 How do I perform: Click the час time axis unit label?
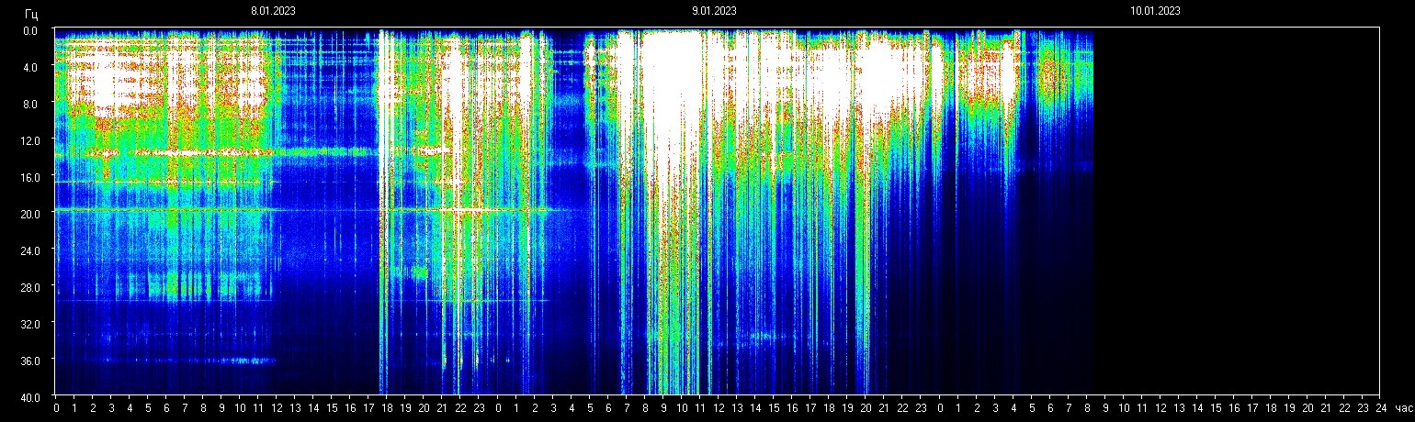1403,408
